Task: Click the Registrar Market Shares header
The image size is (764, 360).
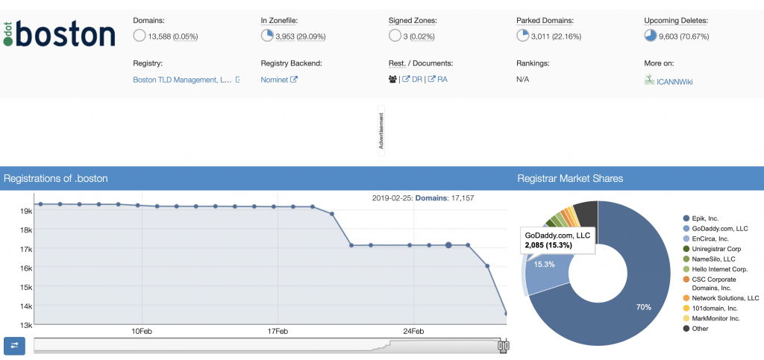Action: pos(570,179)
